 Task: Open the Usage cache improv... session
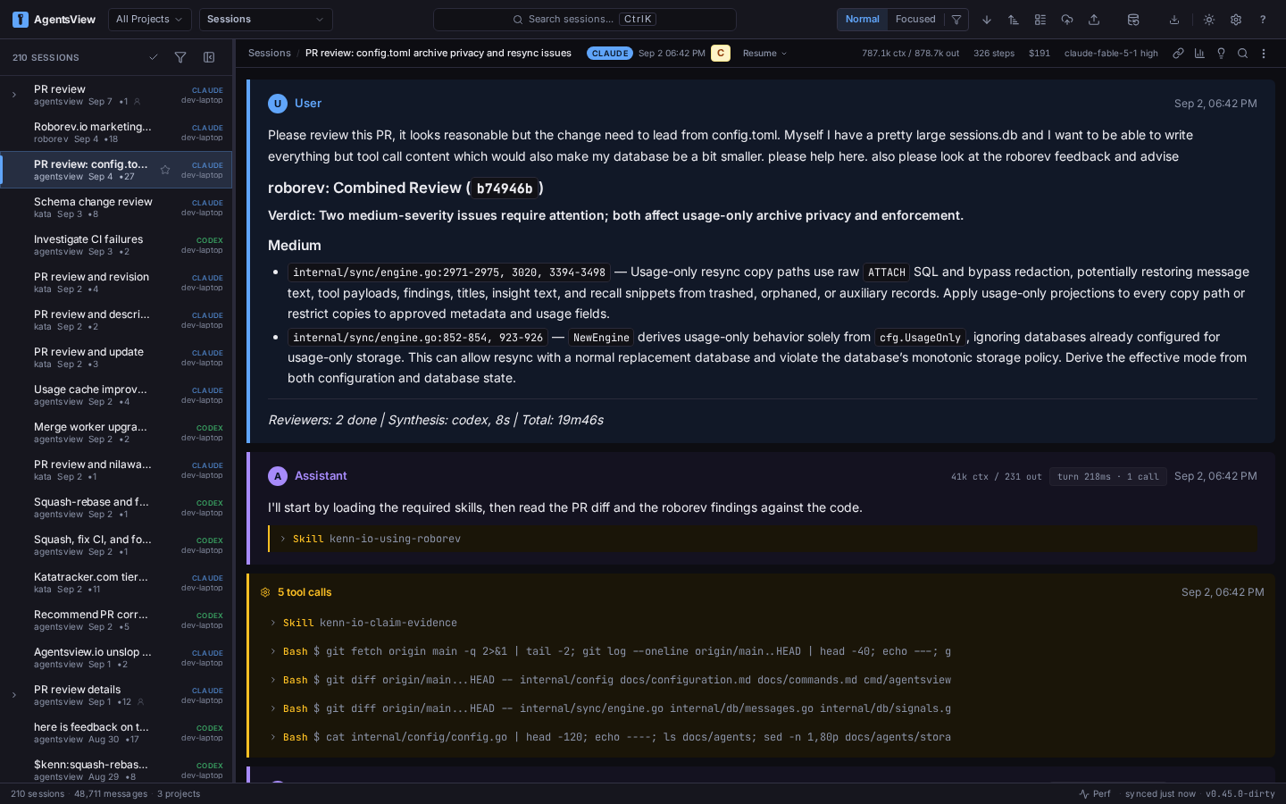click(116, 395)
